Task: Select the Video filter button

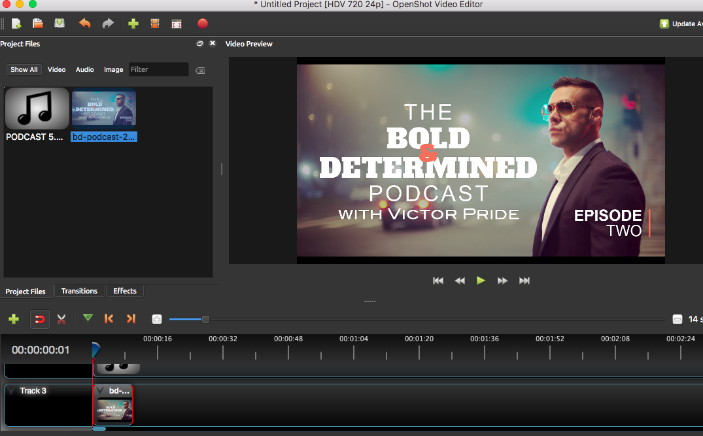Action: click(x=56, y=69)
